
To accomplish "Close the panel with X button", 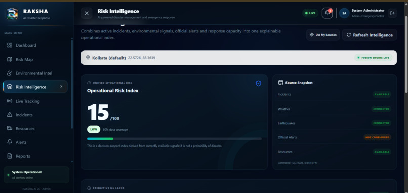I will [x=87, y=13].
